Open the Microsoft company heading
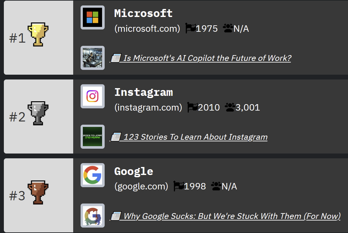 [x=144, y=13]
